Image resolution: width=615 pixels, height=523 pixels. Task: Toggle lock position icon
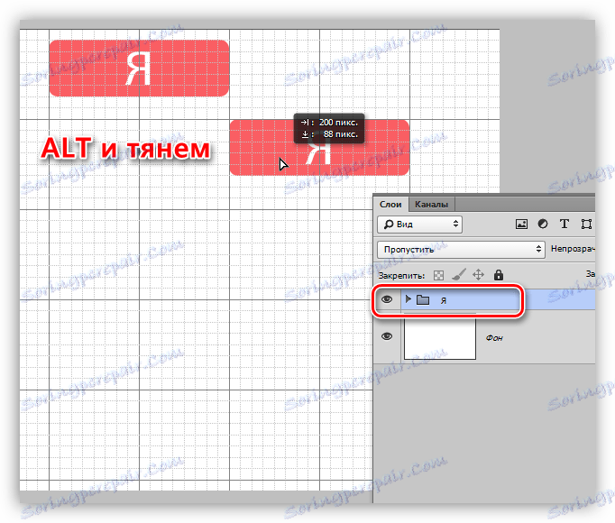(479, 275)
